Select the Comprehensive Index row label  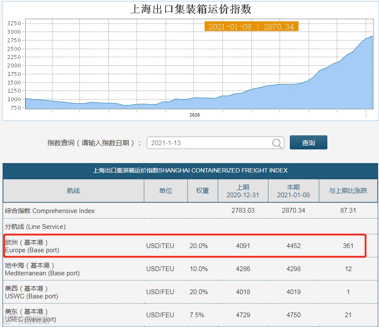(50, 211)
